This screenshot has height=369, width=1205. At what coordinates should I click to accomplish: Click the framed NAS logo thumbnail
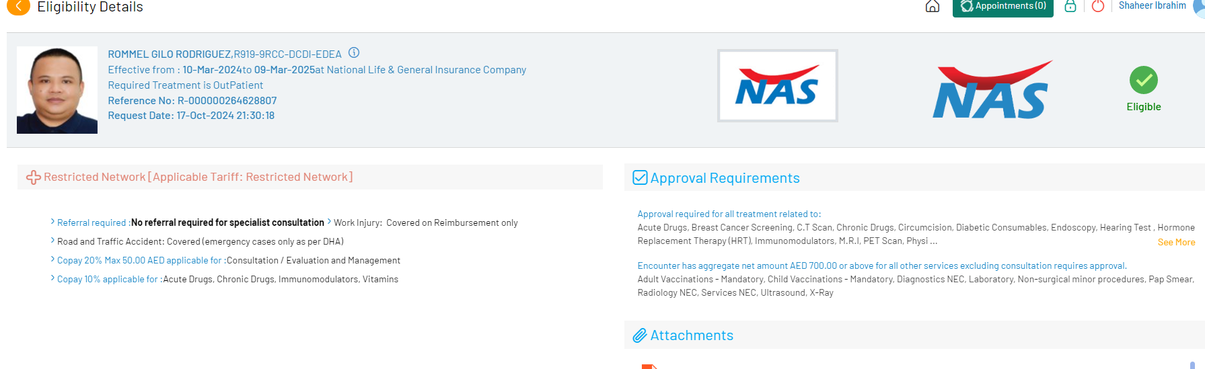click(778, 85)
